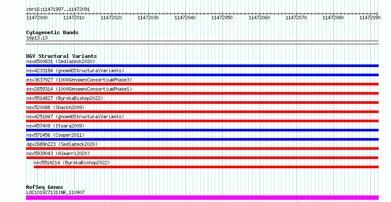Select the magenta RefSeq gene bar
Screen dimensions: 391x202
click(x=202, y=198)
